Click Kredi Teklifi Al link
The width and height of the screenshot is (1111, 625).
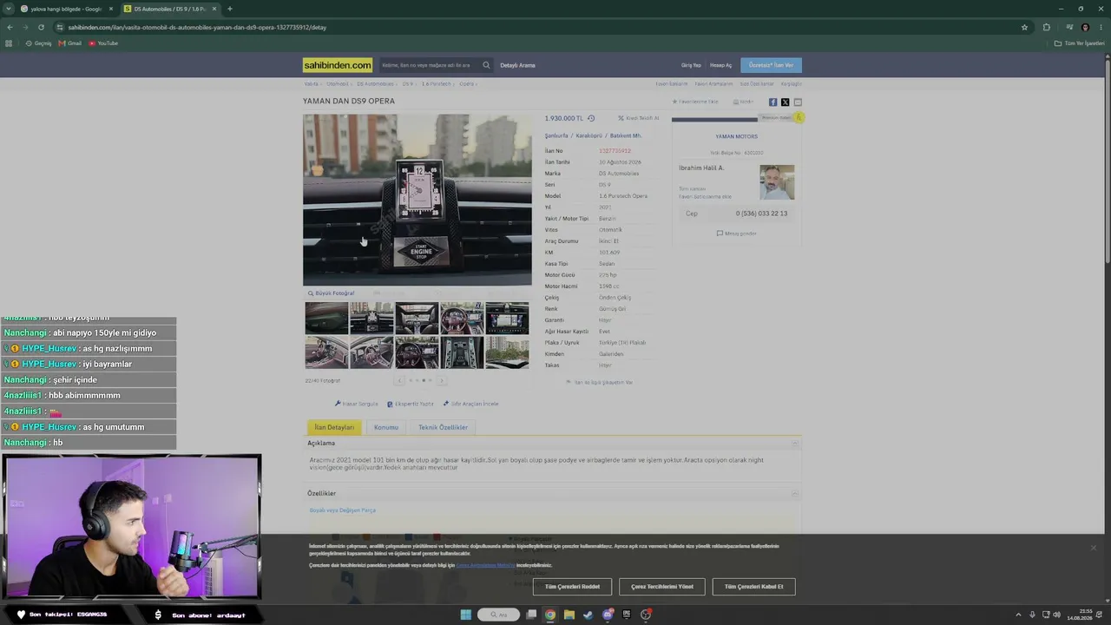(638, 118)
